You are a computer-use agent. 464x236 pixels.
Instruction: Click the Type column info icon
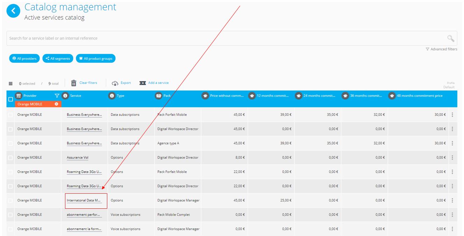coord(112,95)
